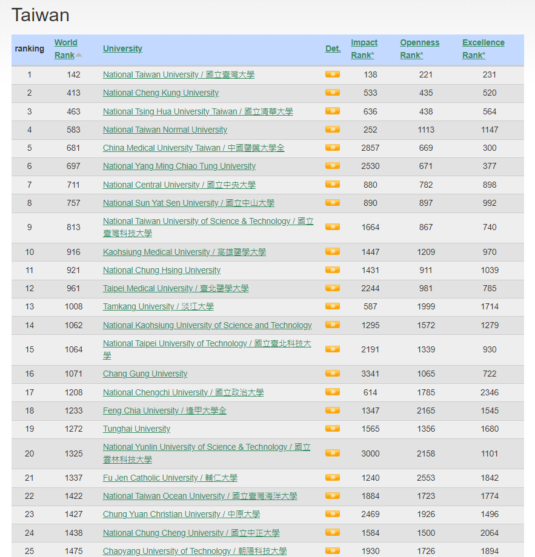Open details icon for National Central University
This screenshot has width=535, height=557.
pos(333,184)
